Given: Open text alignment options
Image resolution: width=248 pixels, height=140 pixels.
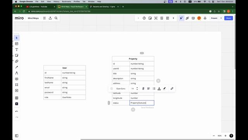Looking at the screenshot, I should [x=148, y=89].
